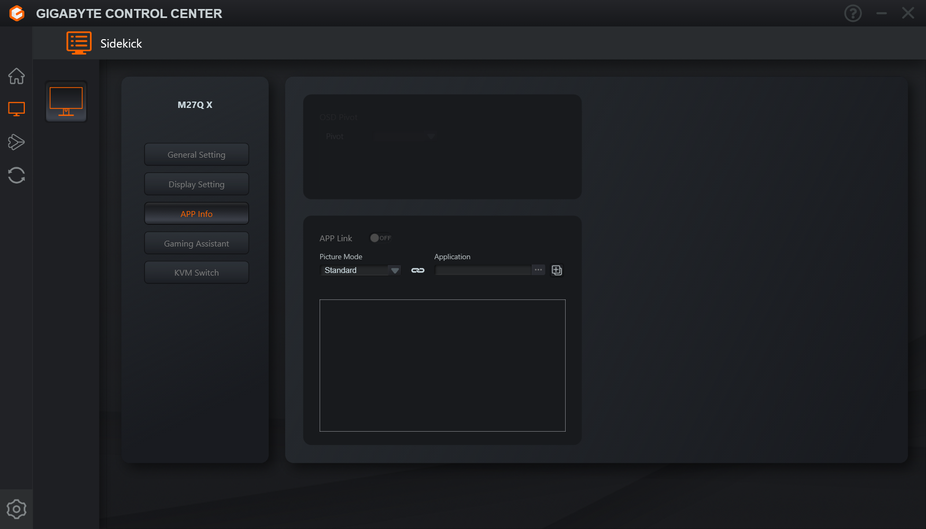Select the APP Info tab
Screen dimensions: 926x529
coord(196,214)
